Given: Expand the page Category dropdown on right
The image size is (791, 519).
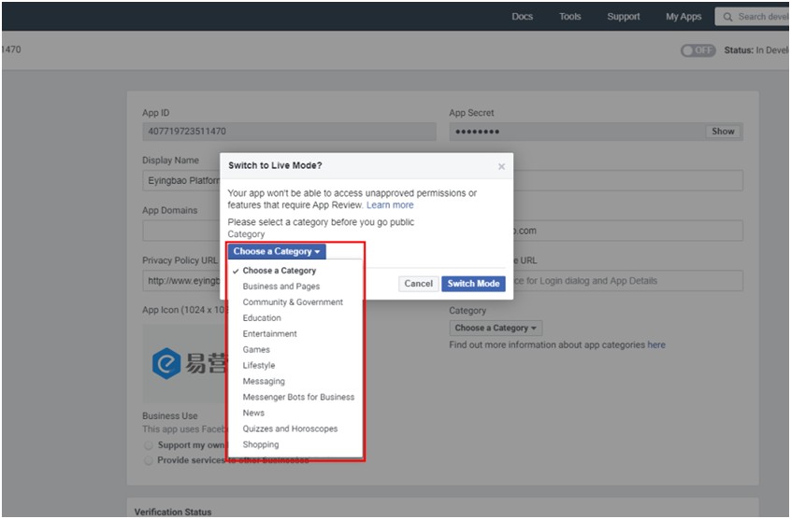Looking at the screenshot, I should (496, 328).
